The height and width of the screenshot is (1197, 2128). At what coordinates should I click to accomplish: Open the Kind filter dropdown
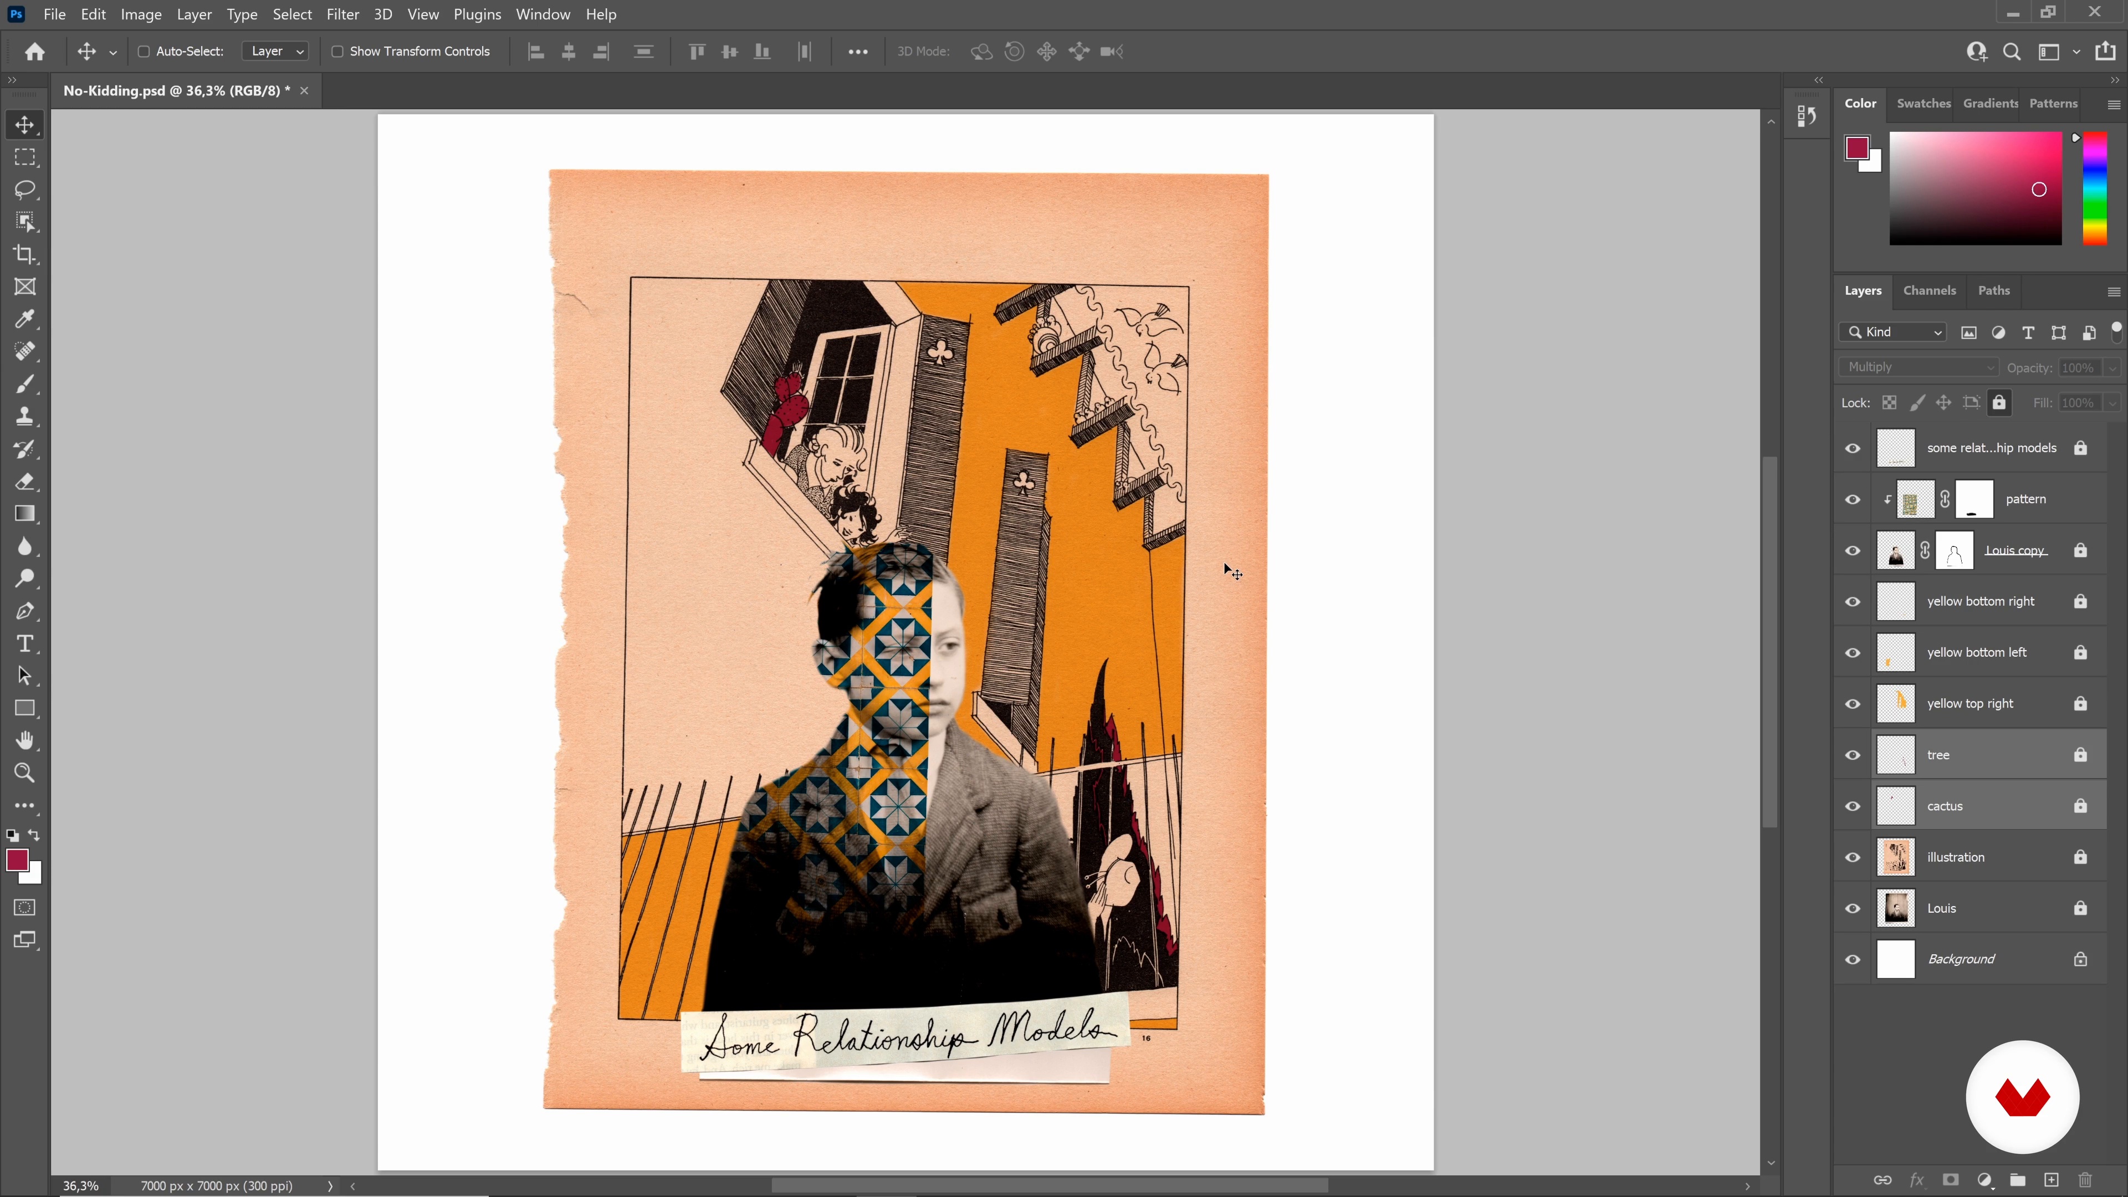(x=1892, y=332)
